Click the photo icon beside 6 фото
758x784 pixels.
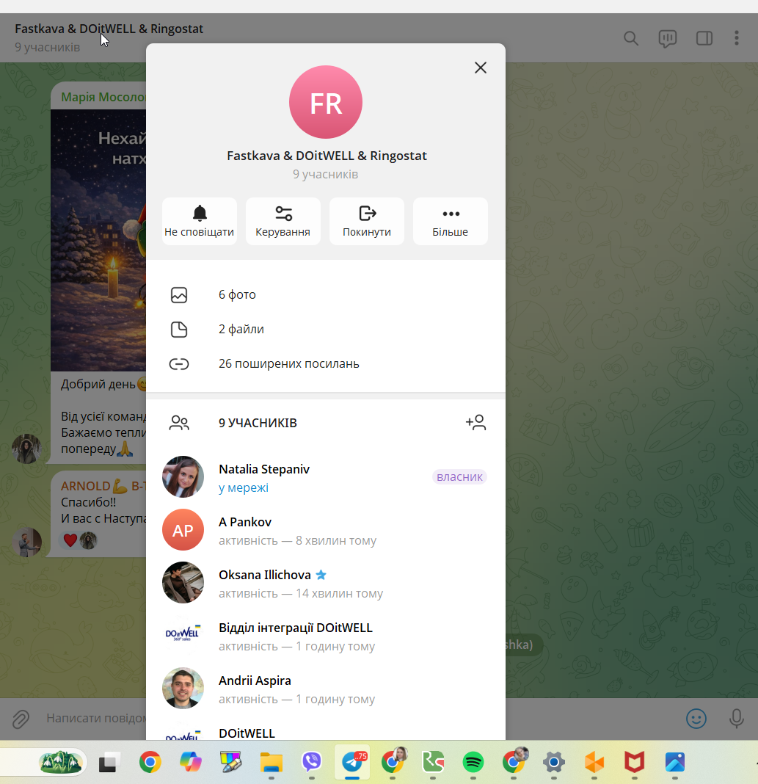pos(179,295)
